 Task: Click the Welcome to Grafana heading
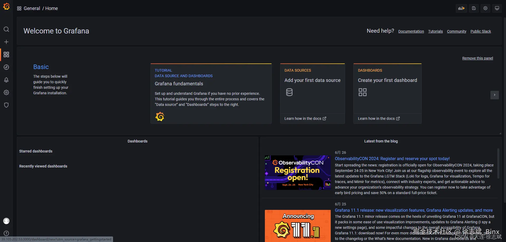[x=56, y=31]
